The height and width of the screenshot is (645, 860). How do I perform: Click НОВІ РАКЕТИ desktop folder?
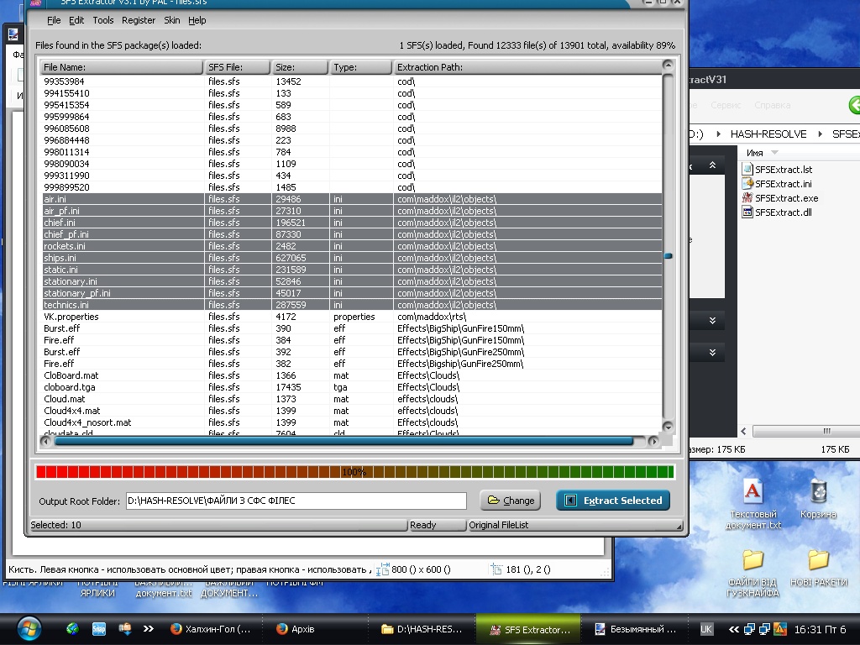click(818, 567)
